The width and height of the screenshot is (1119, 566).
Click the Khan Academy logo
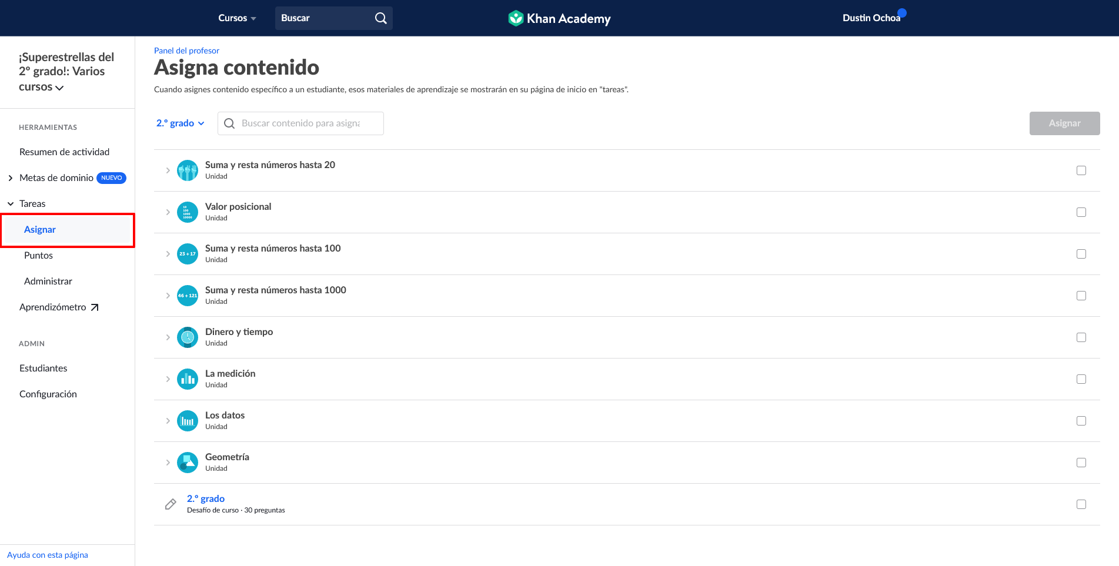559,18
